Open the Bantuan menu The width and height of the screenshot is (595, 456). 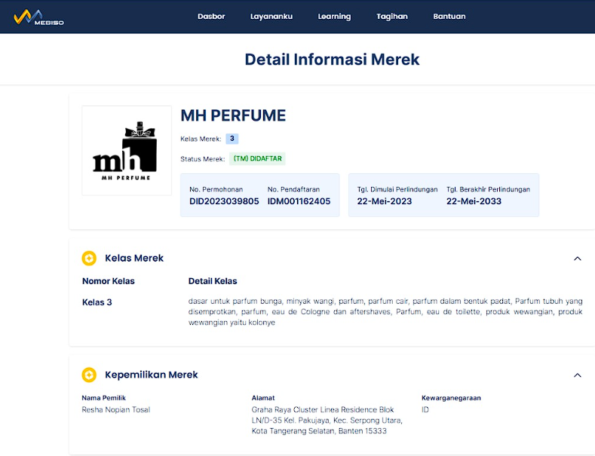click(449, 17)
